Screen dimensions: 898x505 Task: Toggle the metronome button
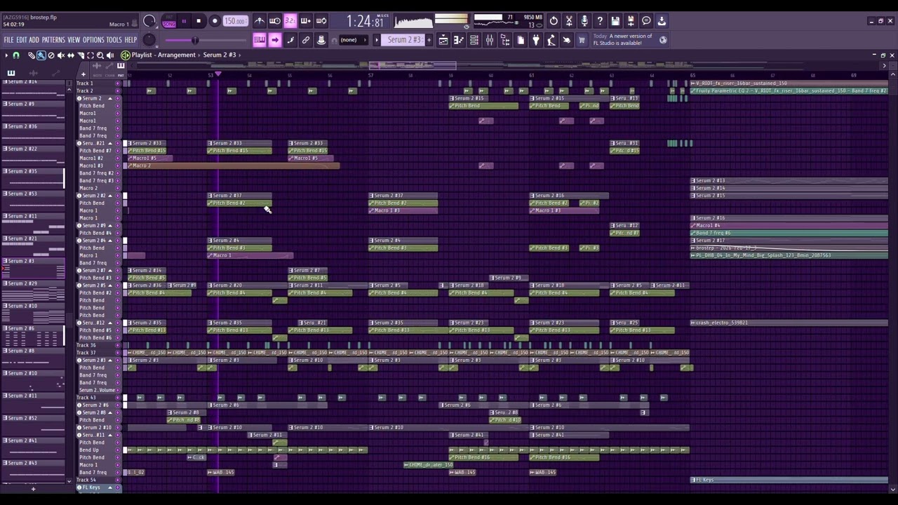[x=260, y=20]
